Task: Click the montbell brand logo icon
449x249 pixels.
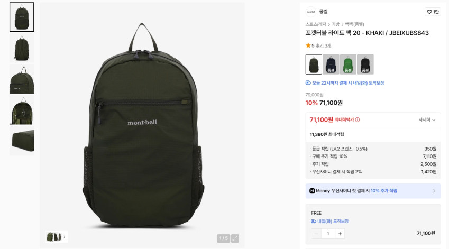Action: (311, 12)
